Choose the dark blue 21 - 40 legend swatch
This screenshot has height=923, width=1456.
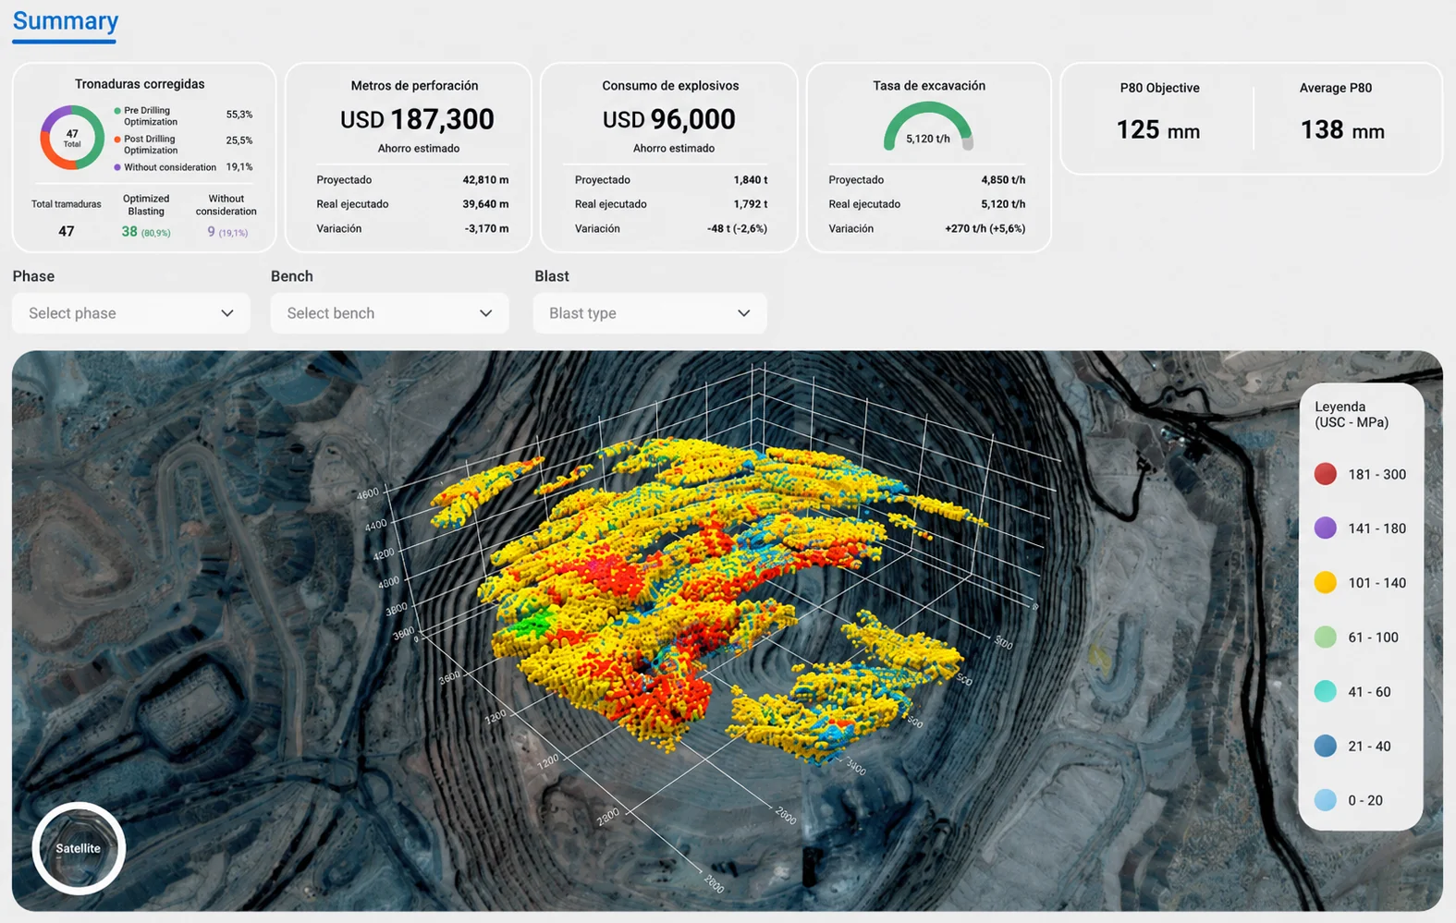pos(1325,747)
